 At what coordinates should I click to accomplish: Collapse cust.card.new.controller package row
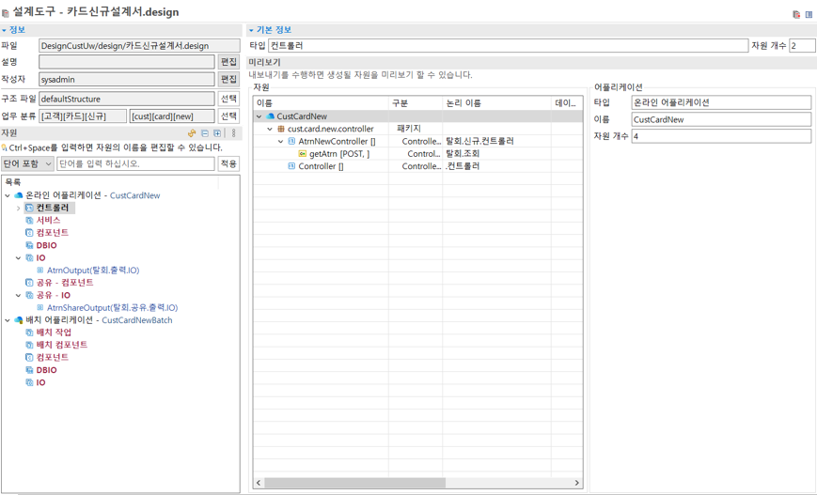(x=270, y=129)
